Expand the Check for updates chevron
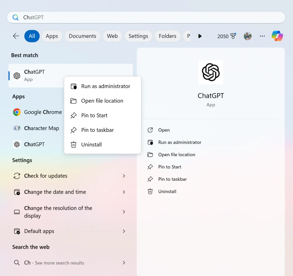293x276 pixels. (124, 176)
